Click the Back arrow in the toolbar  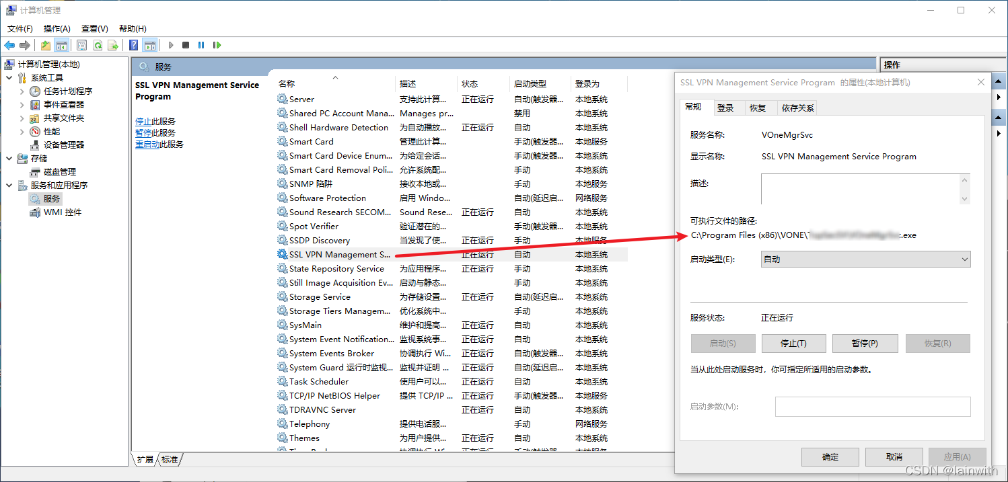(9, 45)
